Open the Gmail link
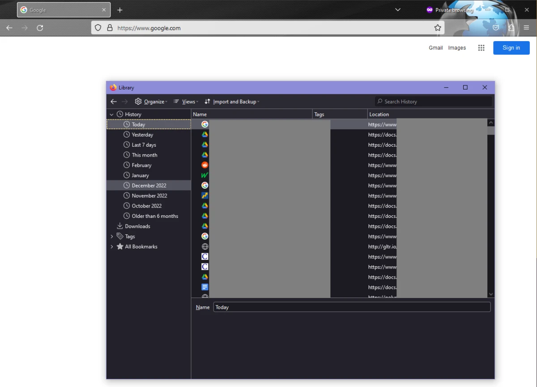 click(435, 48)
